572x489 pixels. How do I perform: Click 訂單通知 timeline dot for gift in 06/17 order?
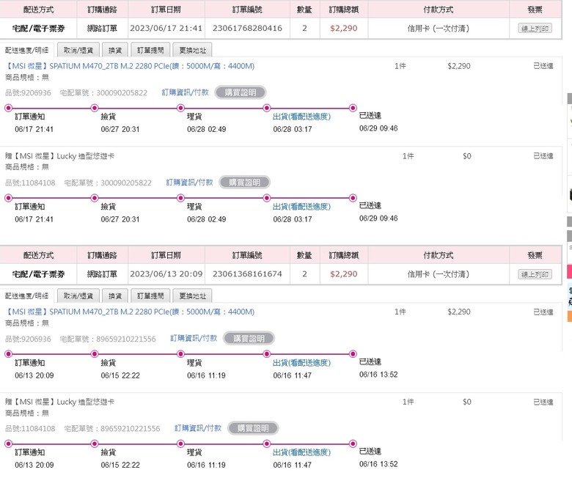coord(8,197)
